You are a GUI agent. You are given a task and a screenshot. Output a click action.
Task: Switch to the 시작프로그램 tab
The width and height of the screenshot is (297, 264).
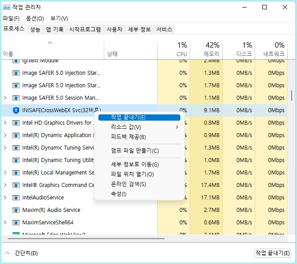[x=85, y=29]
